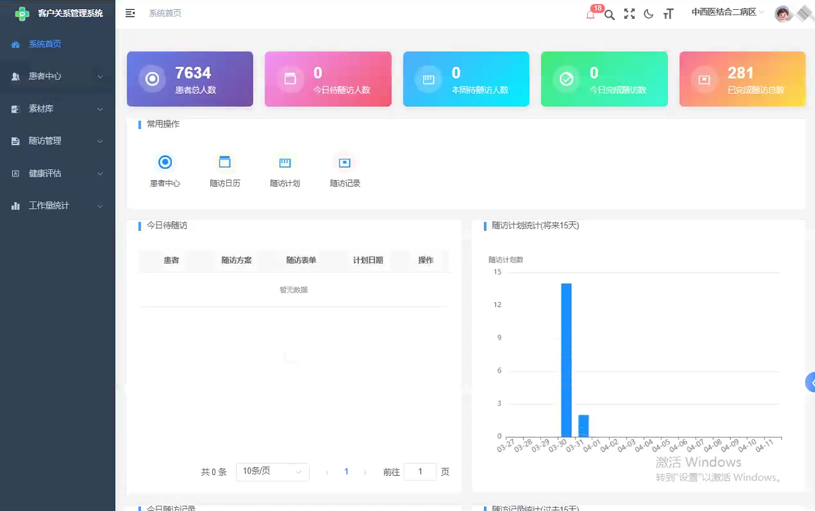This screenshot has height=511, width=815.
Task: Open the 中西医结合二病区 department dropdown
Action: (x=727, y=13)
